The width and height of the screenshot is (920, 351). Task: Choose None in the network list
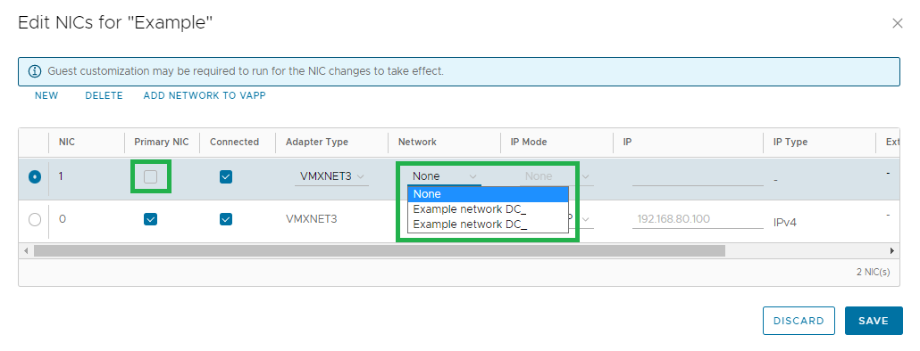[x=489, y=194]
